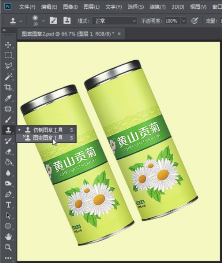Close the 图案图章2.psd document tab

tap(119, 34)
